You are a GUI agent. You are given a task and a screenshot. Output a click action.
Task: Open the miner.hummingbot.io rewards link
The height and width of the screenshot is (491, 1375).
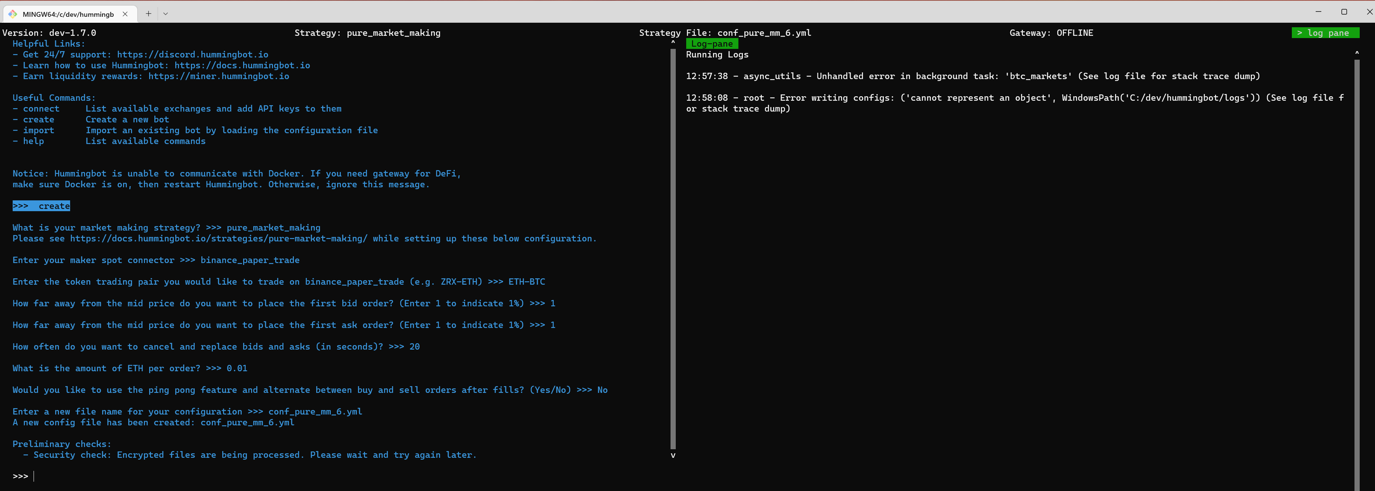point(219,76)
